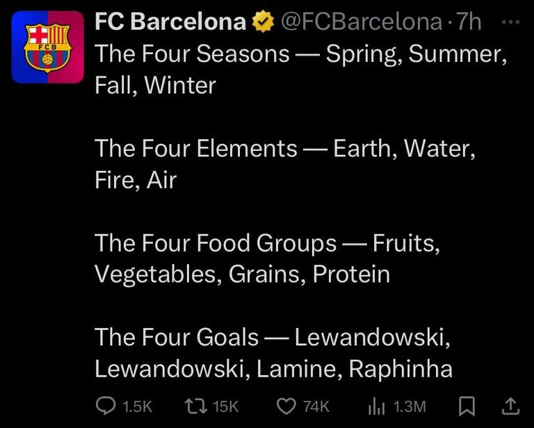Click the "The Four Seasons" text line
534x428 pixels.
point(191,53)
